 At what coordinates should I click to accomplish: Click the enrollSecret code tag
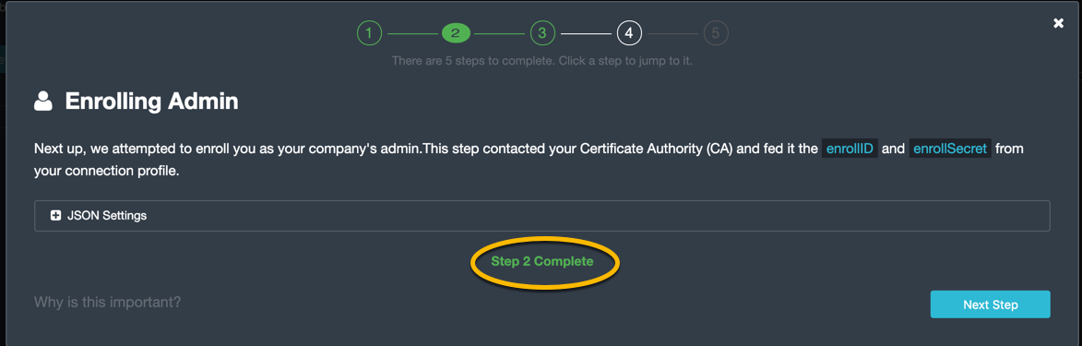click(950, 149)
